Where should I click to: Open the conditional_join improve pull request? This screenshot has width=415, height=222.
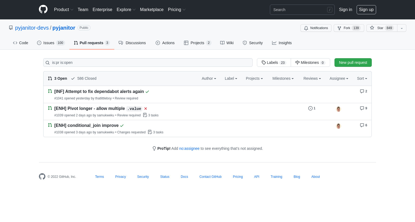click(86, 126)
